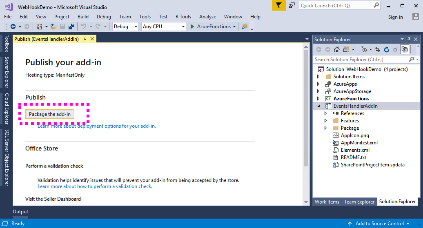Click Pending Changes Filter clock icon
The image size is (423, 228).
point(364,49)
